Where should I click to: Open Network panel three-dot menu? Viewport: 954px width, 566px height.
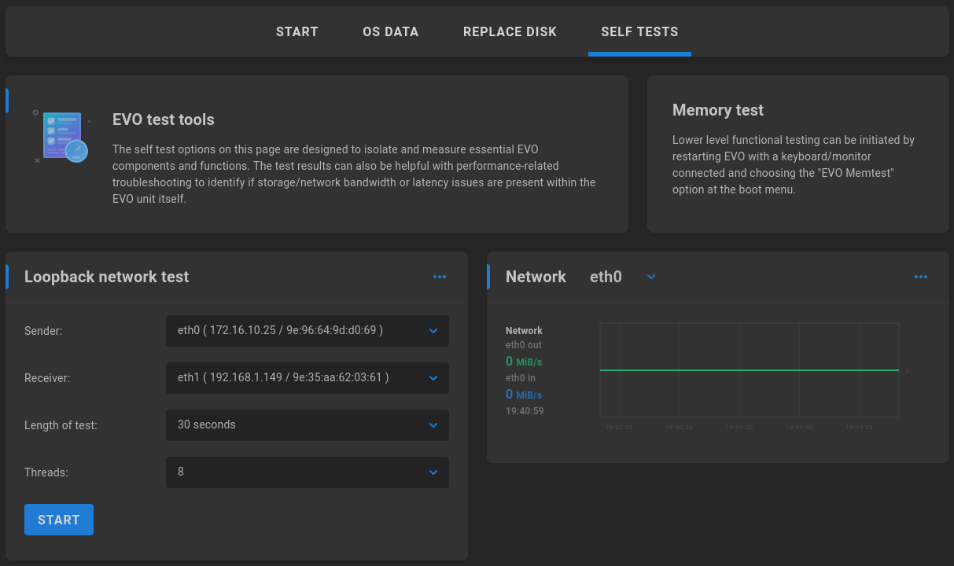click(x=921, y=277)
